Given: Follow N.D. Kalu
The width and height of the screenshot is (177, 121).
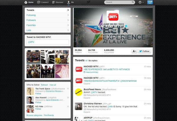Looking at the screenshot, I should point(38,109).
